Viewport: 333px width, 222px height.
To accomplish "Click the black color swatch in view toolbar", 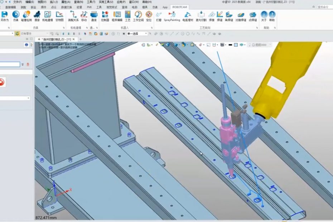I will [x=230, y=45].
